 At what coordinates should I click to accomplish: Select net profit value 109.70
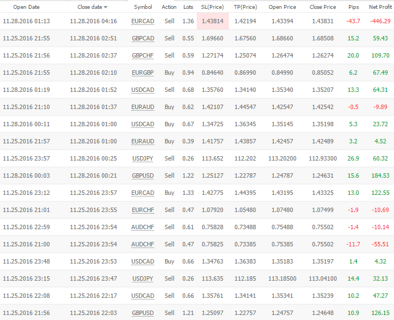(x=381, y=55)
